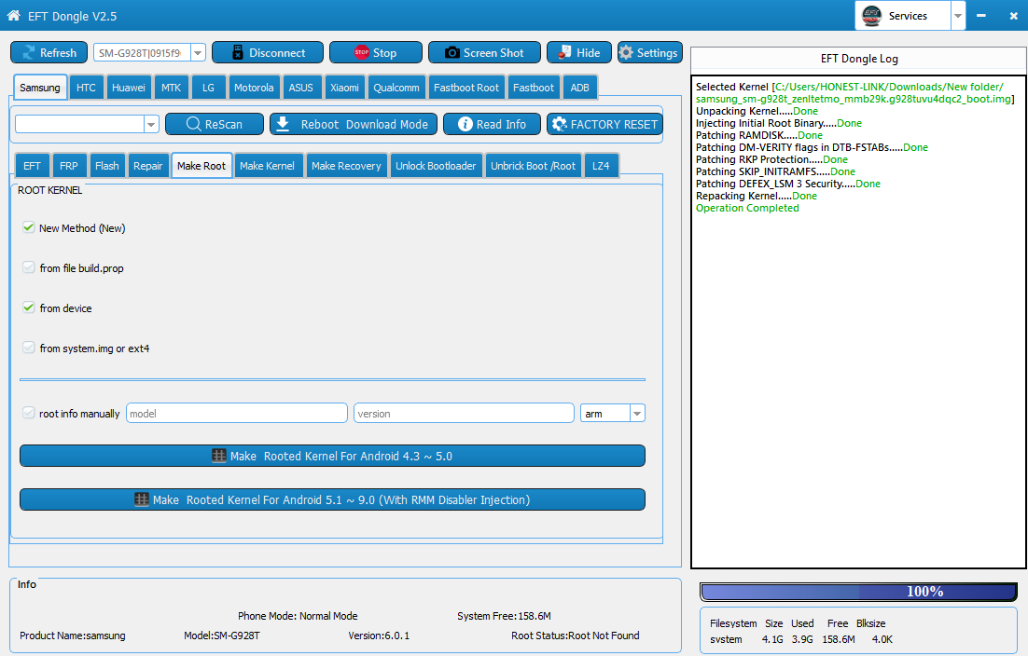Toggle the 'from device' checkbox

[x=29, y=307]
